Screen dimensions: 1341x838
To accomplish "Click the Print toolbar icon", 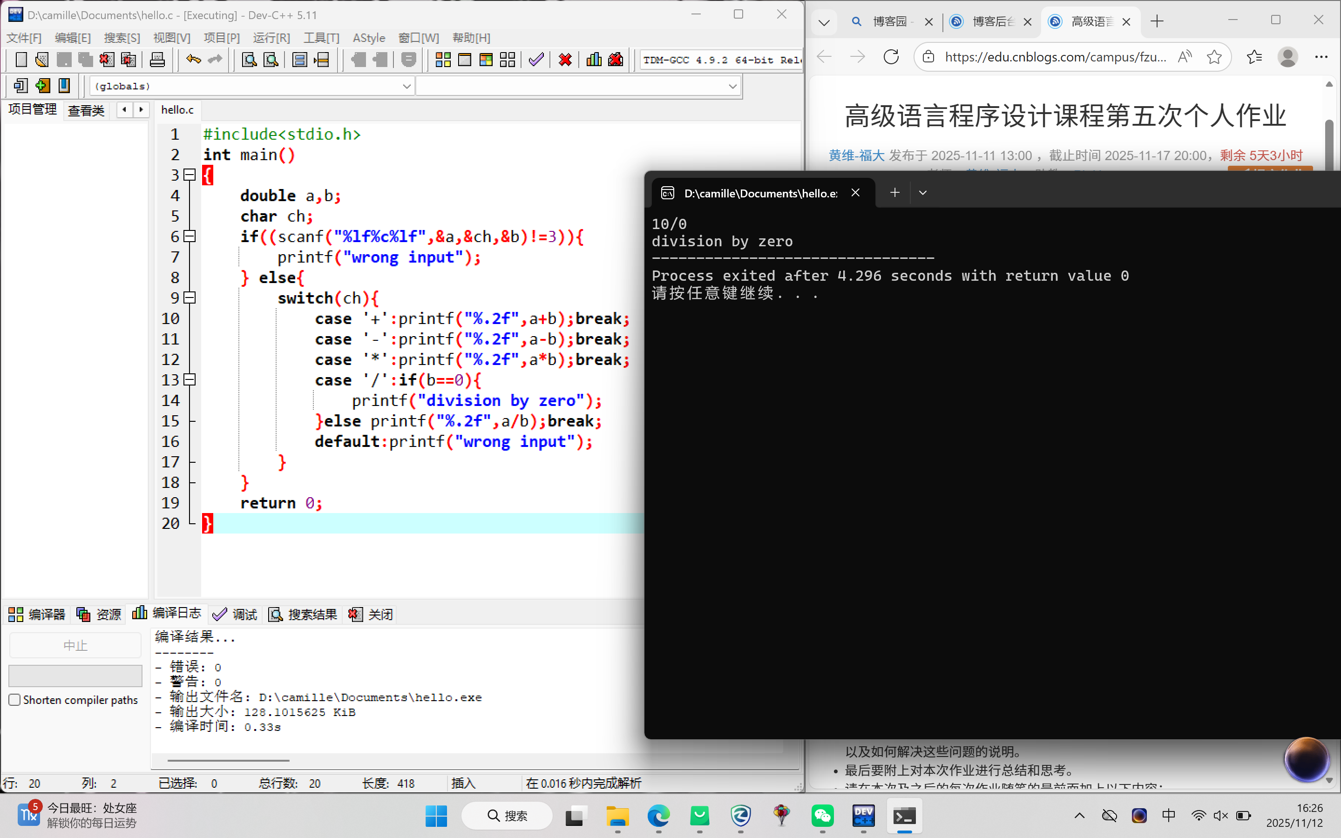I will coord(157,59).
